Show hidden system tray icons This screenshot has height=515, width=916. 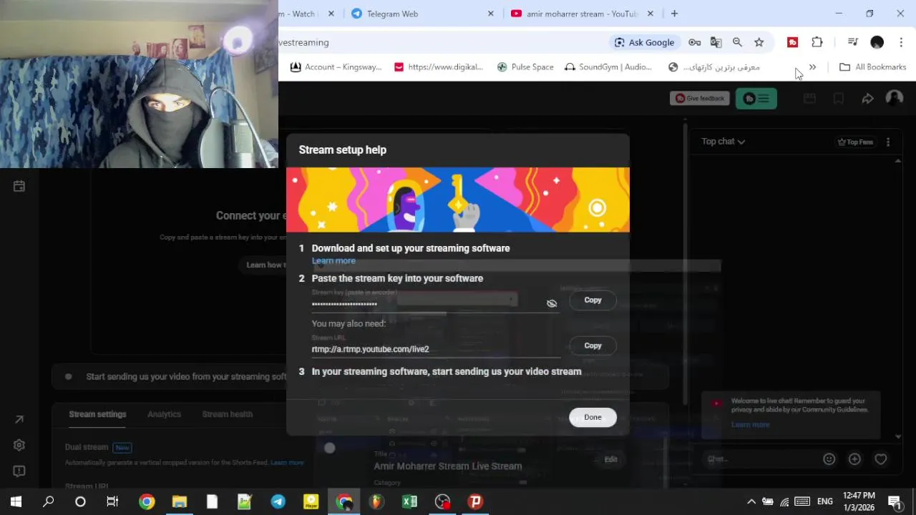pyautogui.click(x=751, y=501)
